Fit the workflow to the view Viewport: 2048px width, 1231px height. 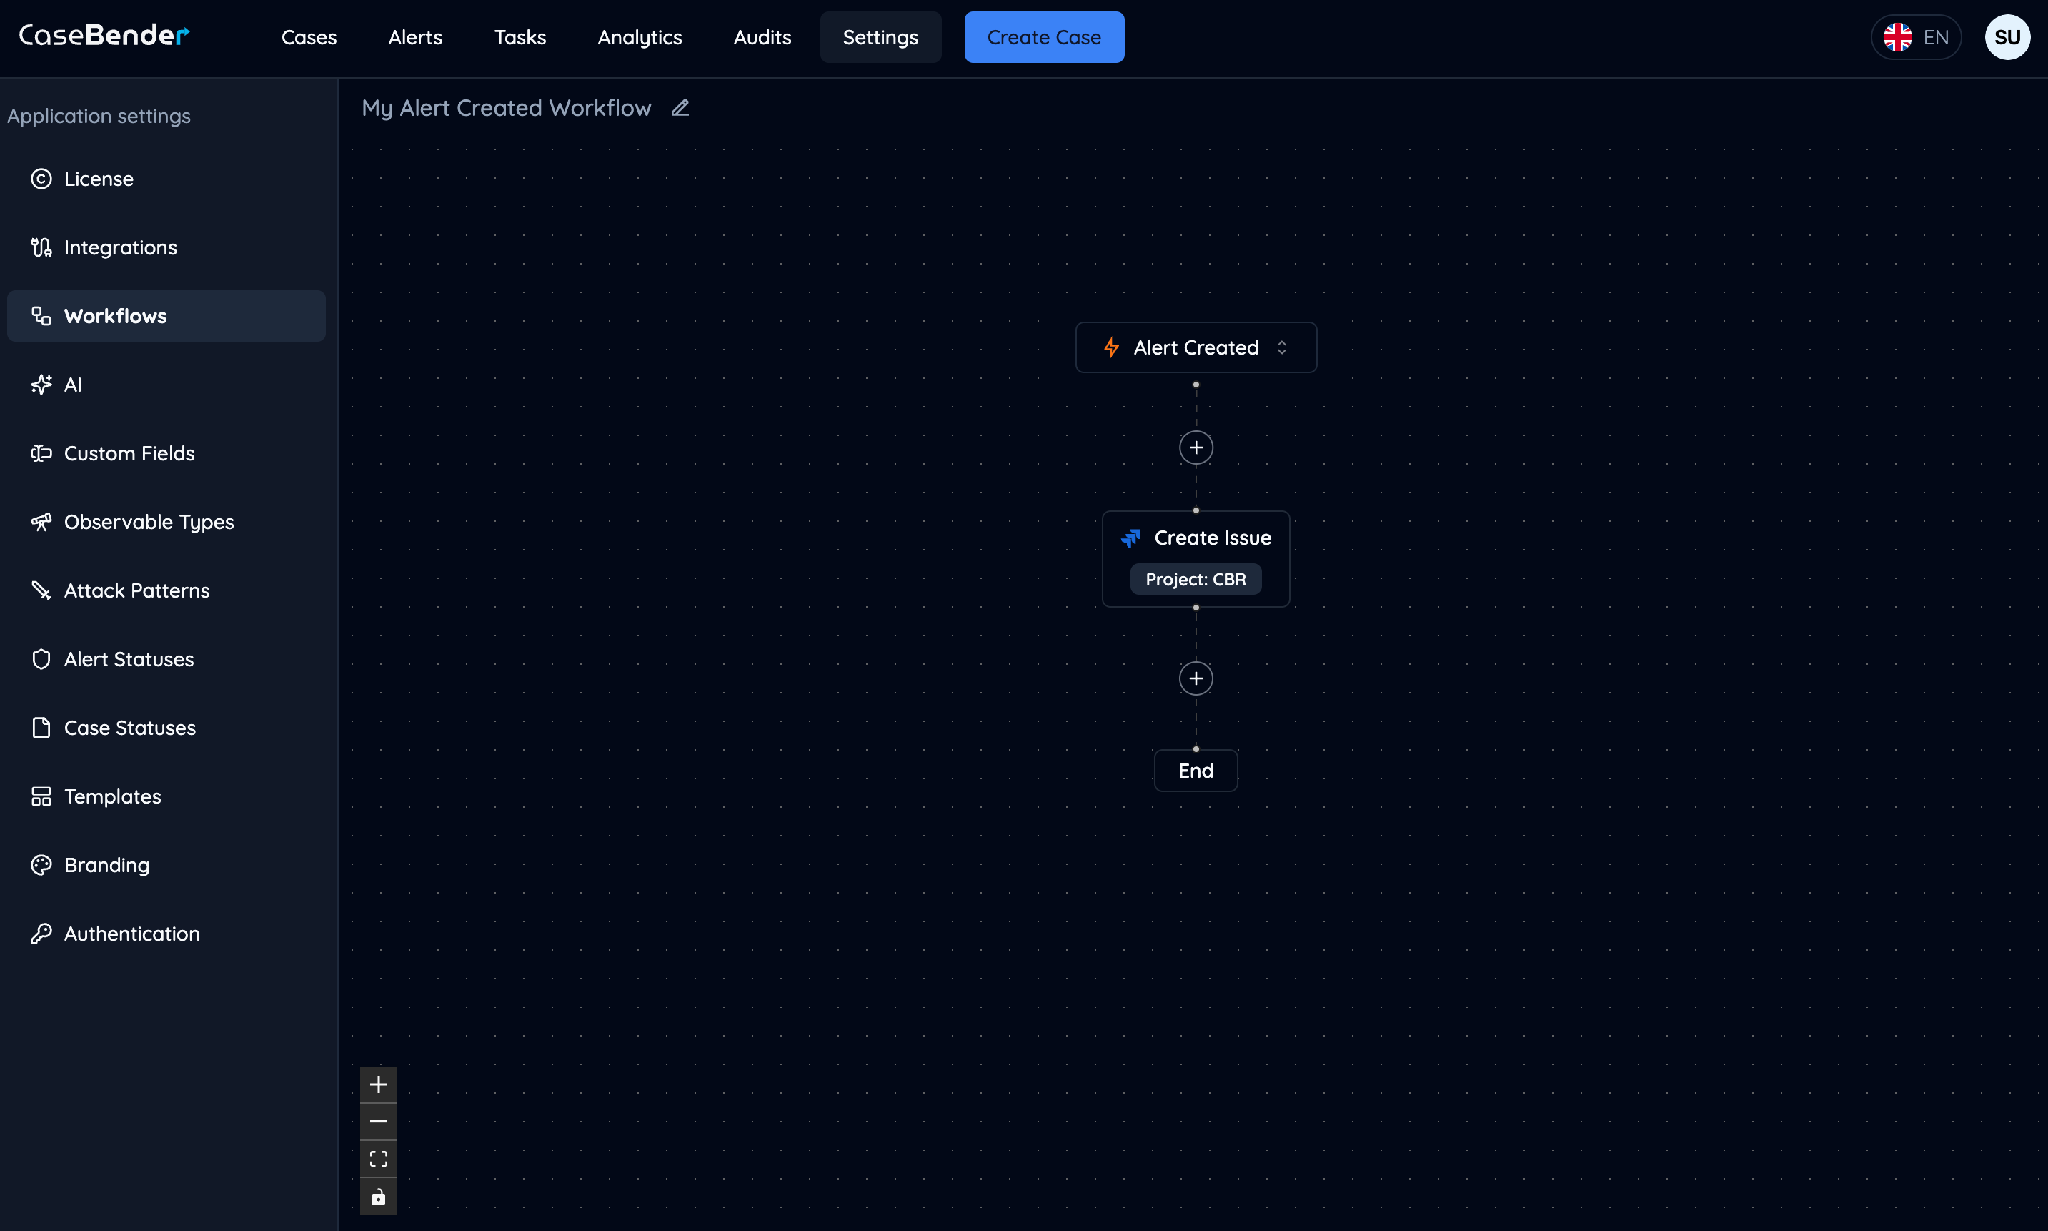pyautogui.click(x=379, y=1159)
